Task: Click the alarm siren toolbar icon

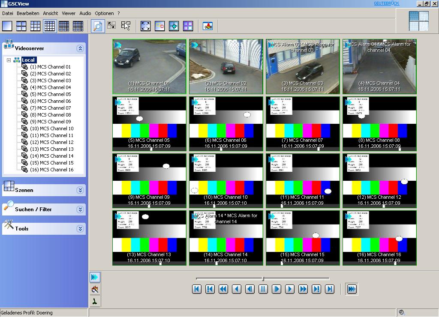Action: click(208, 26)
